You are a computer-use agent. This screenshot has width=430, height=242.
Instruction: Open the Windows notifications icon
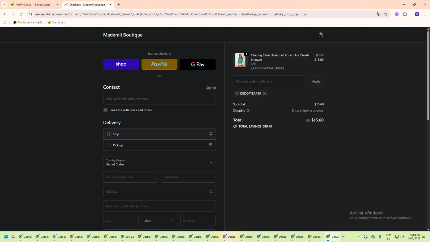coord(424,237)
